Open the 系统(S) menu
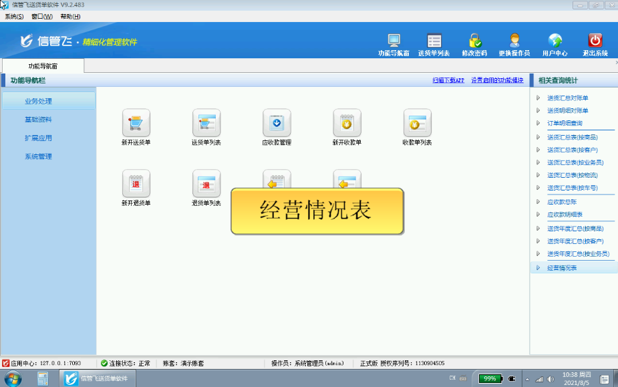 tap(14, 16)
